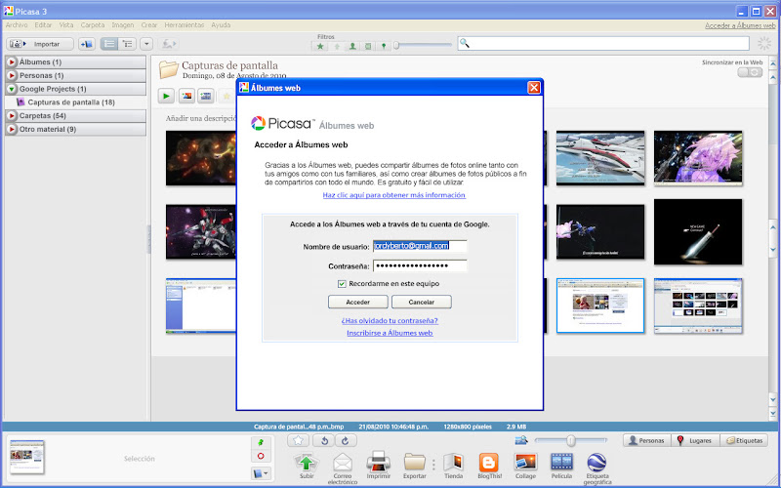Screen dimensions: 781x488
Task: Filter photos showing faces
Action: (352, 46)
